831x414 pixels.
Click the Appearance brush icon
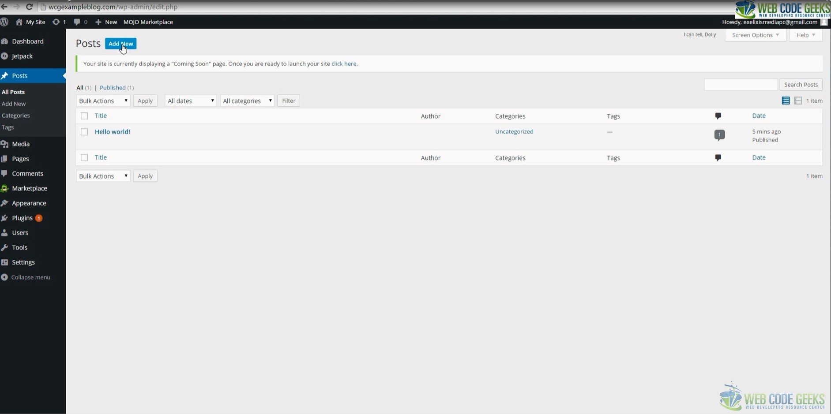tap(4, 203)
